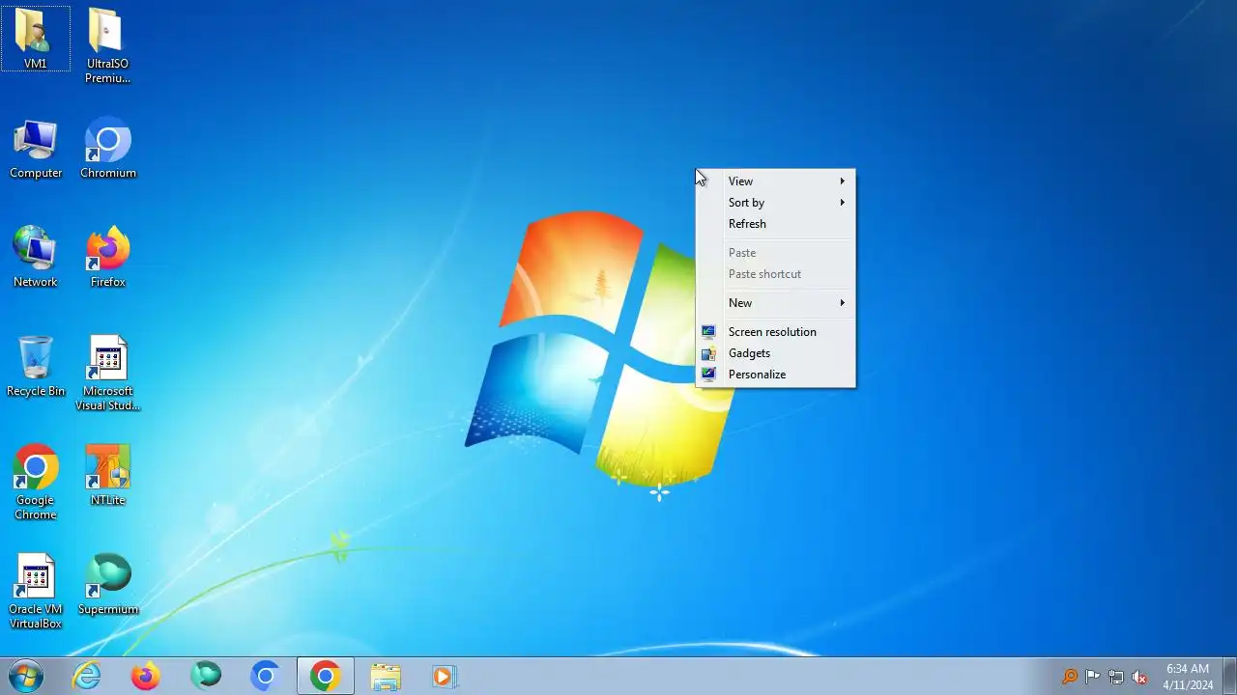Open Screen resolution from the context menu
The width and height of the screenshot is (1237, 695).
[775, 332]
